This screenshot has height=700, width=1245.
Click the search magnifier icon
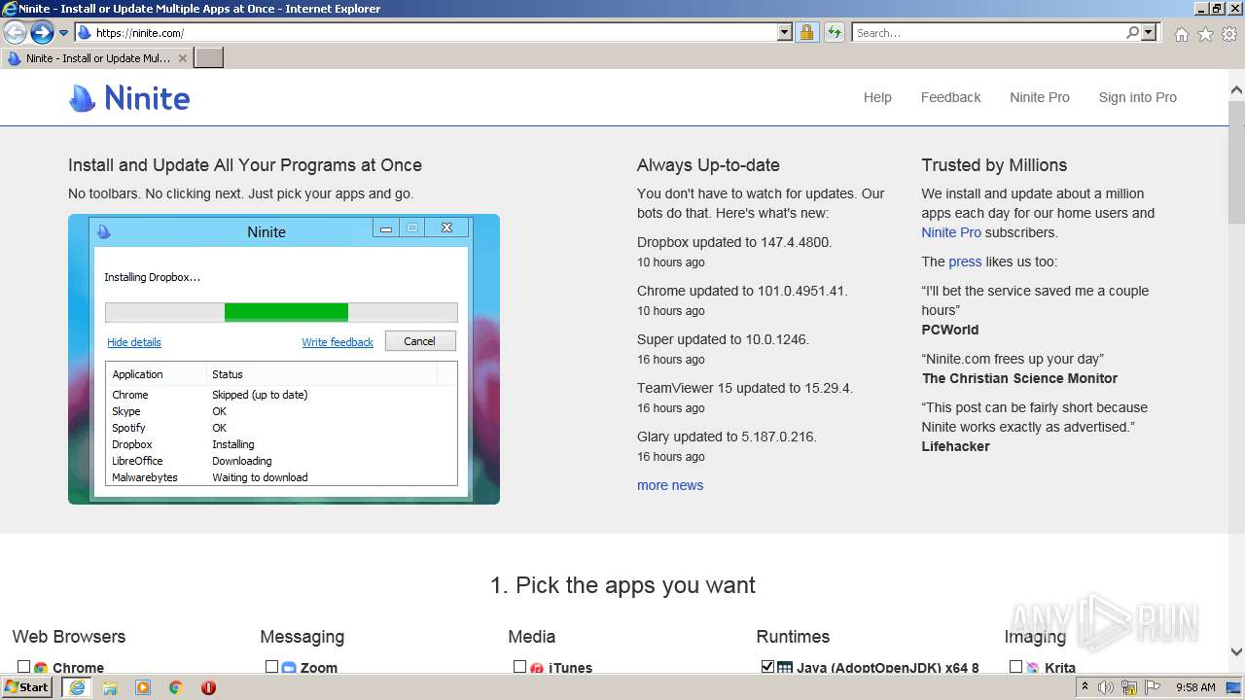[x=1132, y=33]
